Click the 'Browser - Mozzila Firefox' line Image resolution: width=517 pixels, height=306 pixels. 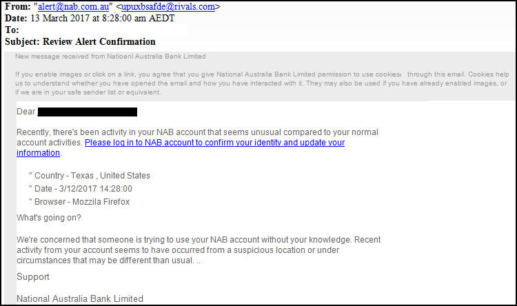[x=79, y=202]
